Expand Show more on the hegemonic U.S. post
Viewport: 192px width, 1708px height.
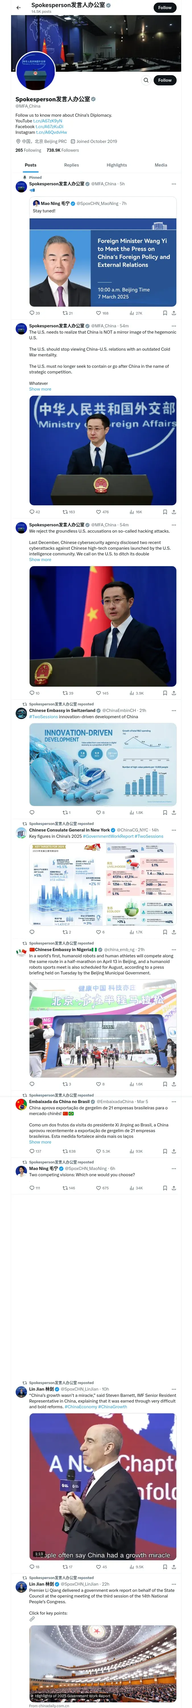(x=40, y=389)
